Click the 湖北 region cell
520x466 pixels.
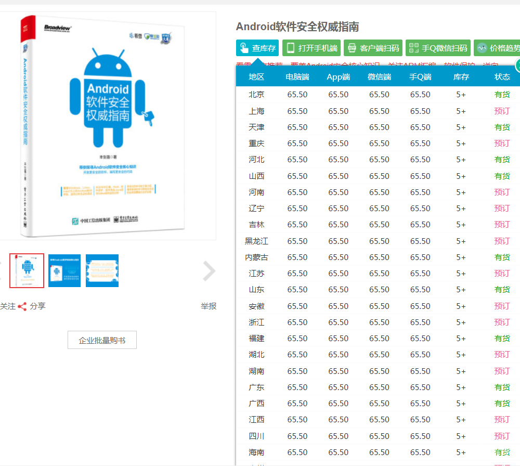coord(256,355)
